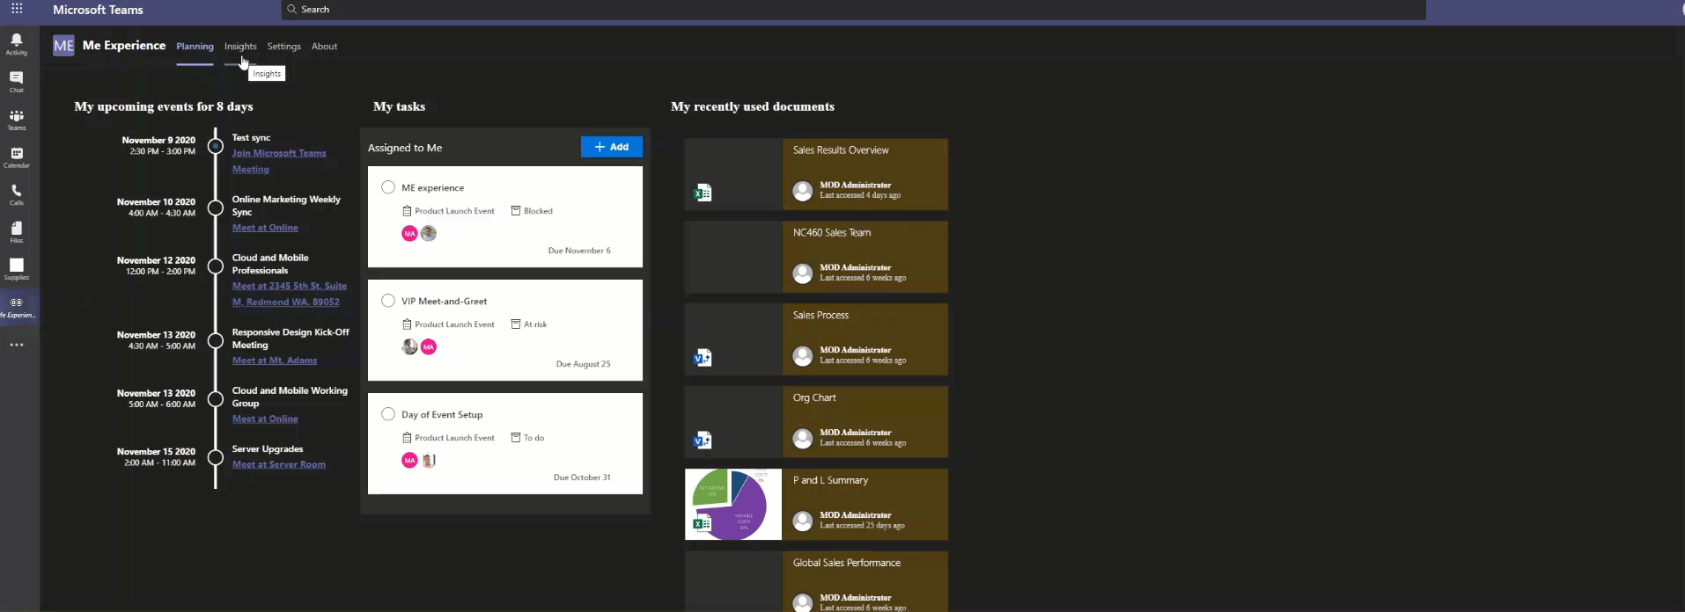Select November 15 Server Upgrades timeline marker
Screen dimensions: 1685x612
[216, 457]
